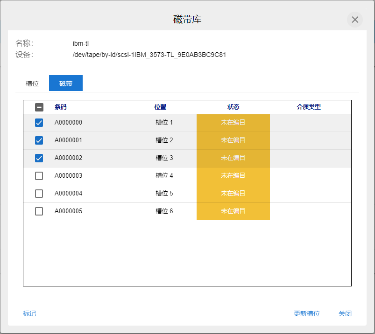Uncheck the A0000000 tape checkbox

pos(39,123)
